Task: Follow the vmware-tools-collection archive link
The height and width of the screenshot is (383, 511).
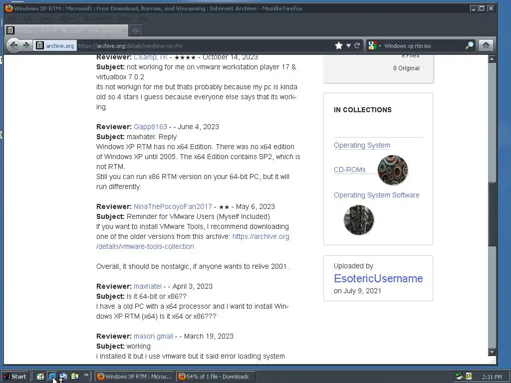Action: pyautogui.click(x=193, y=241)
